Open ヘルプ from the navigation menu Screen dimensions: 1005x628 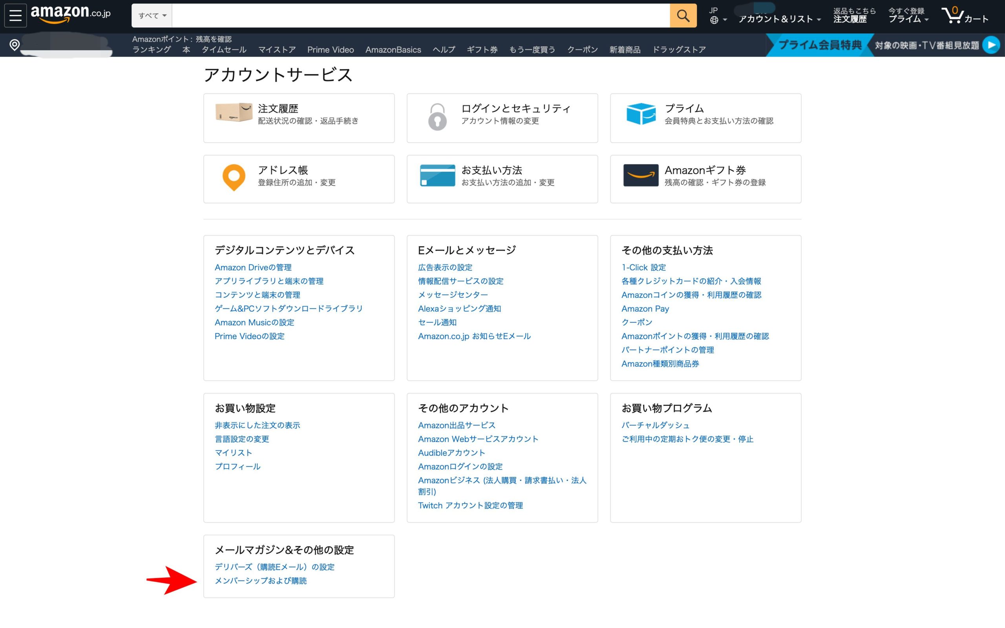444,49
